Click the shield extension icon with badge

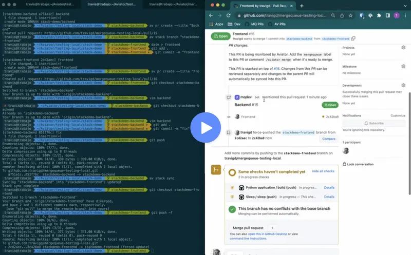point(362,16)
